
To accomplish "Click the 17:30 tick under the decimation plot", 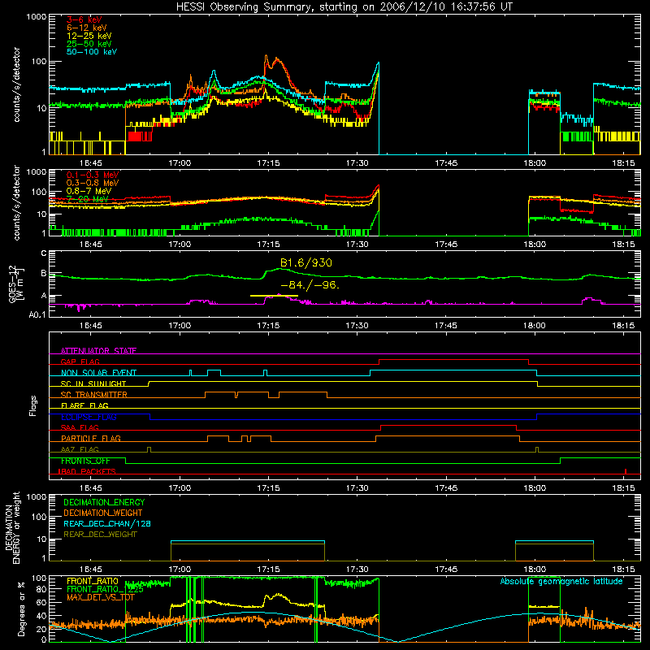I will (x=357, y=570).
